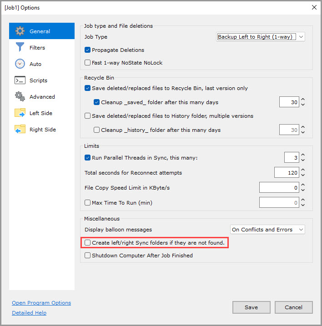
Task: Disable Propagate Deletions checkbox
Action: 88,50
